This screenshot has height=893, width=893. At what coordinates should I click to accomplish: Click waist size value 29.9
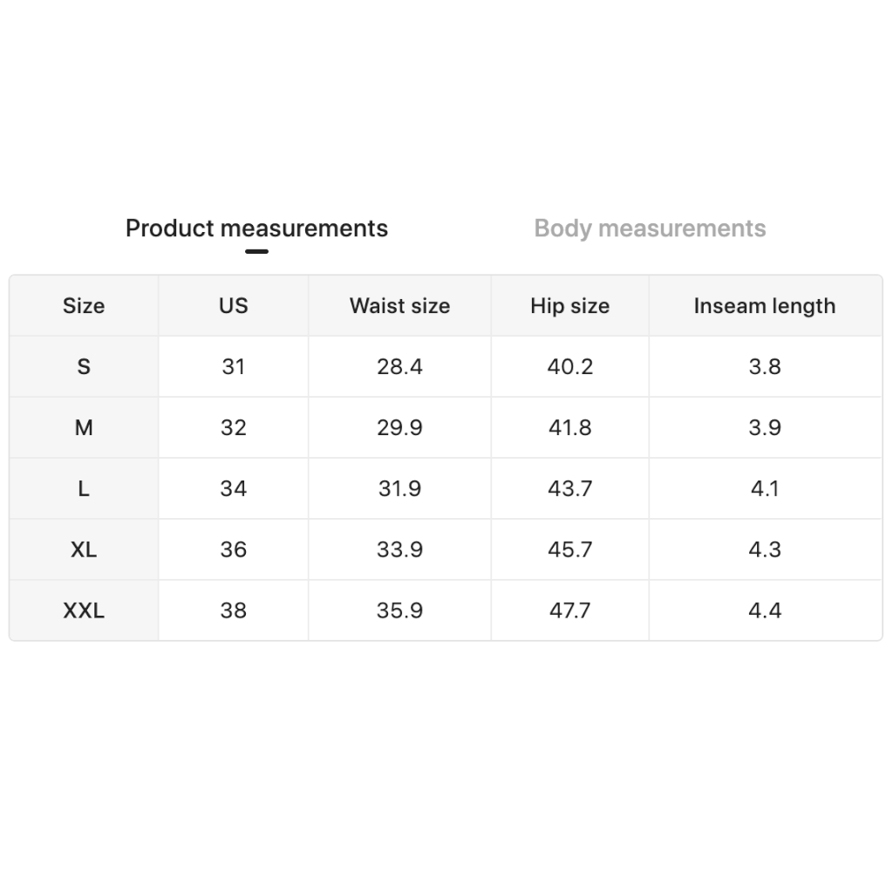pos(399,428)
